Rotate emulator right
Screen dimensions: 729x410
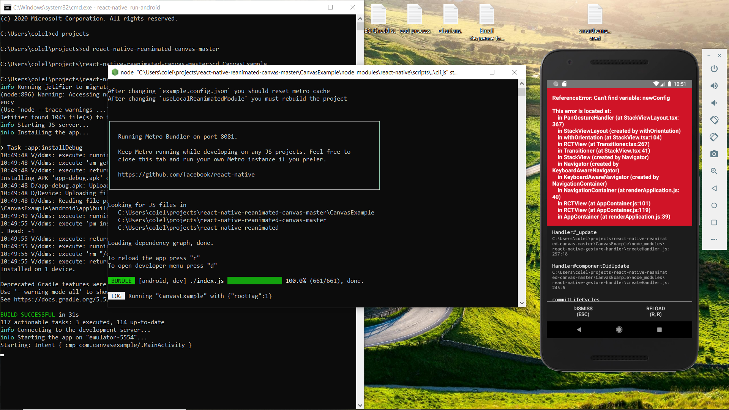pyautogui.click(x=714, y=137)
